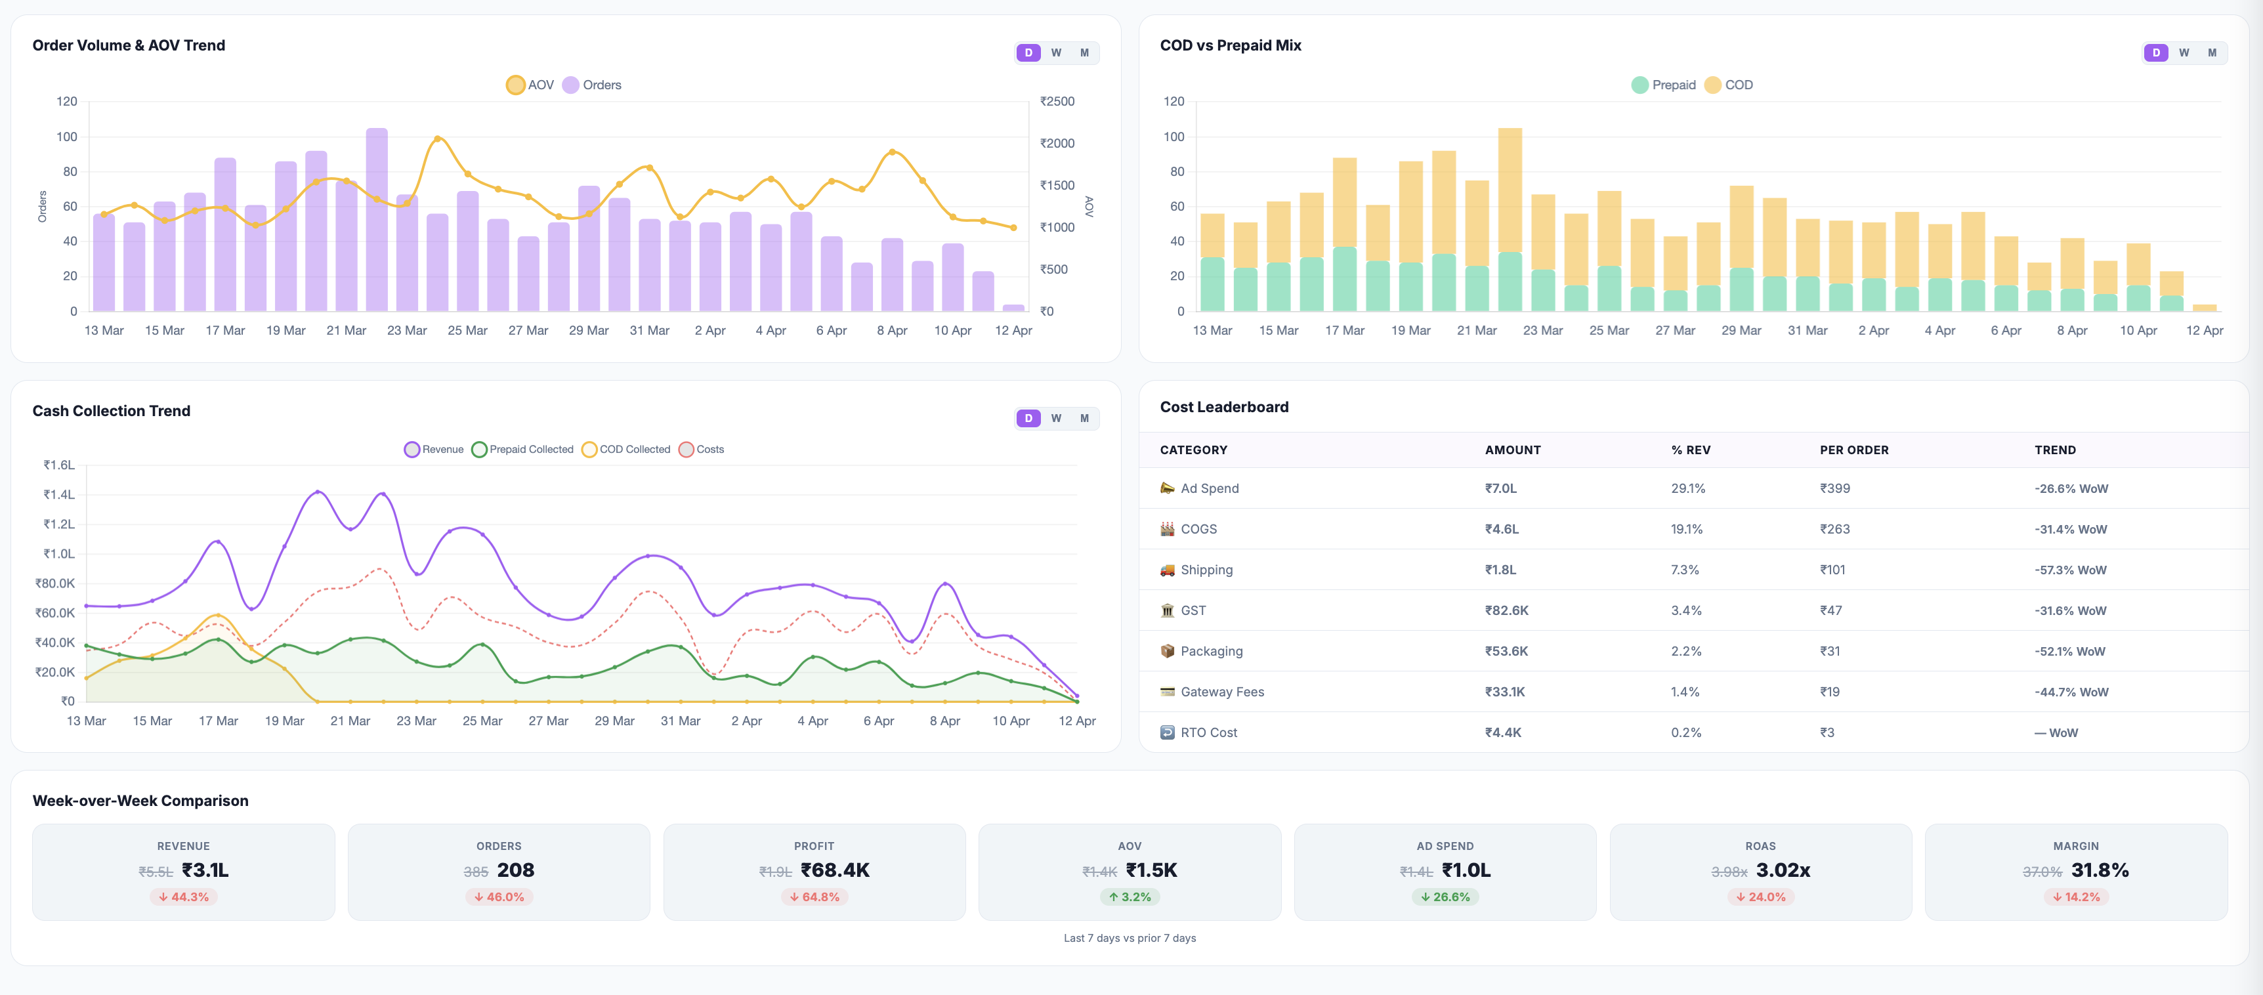The width and height of the screenshot is (2263, 995).
Task: Click the factory icon beside COGS
Action: click(x=1167, y=529)
